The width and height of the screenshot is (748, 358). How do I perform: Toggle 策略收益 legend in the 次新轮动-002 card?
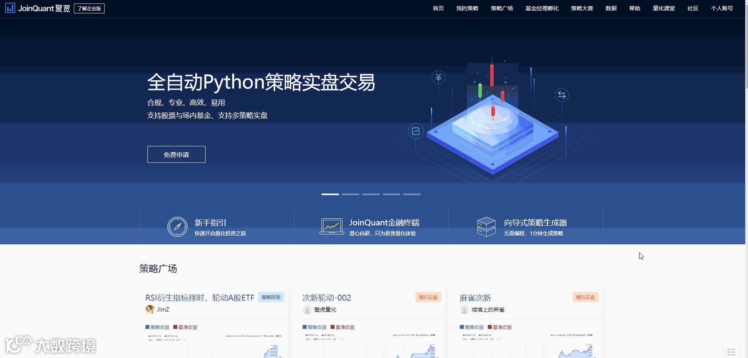314,327
